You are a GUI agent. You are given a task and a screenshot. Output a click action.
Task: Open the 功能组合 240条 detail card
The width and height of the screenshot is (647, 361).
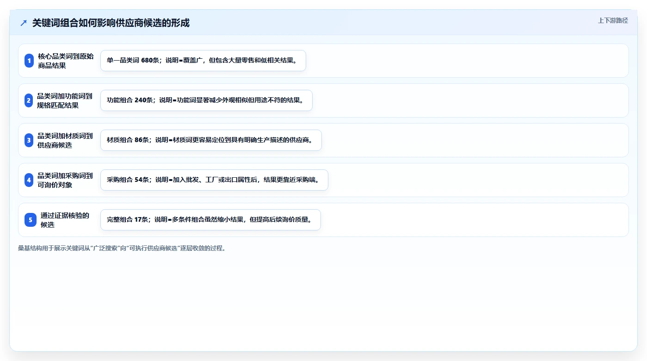(x=206, y=100)
